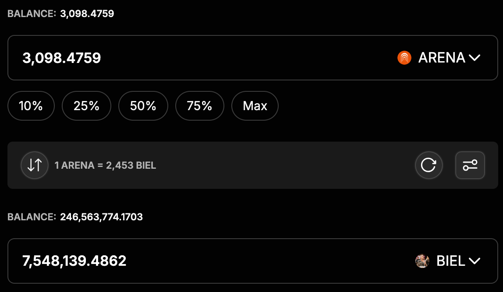Image resolution: width=503 pixels, height=292 pixels.
Task: Click the ARENA balance value 3,098.4759
Action: [87, 14]
